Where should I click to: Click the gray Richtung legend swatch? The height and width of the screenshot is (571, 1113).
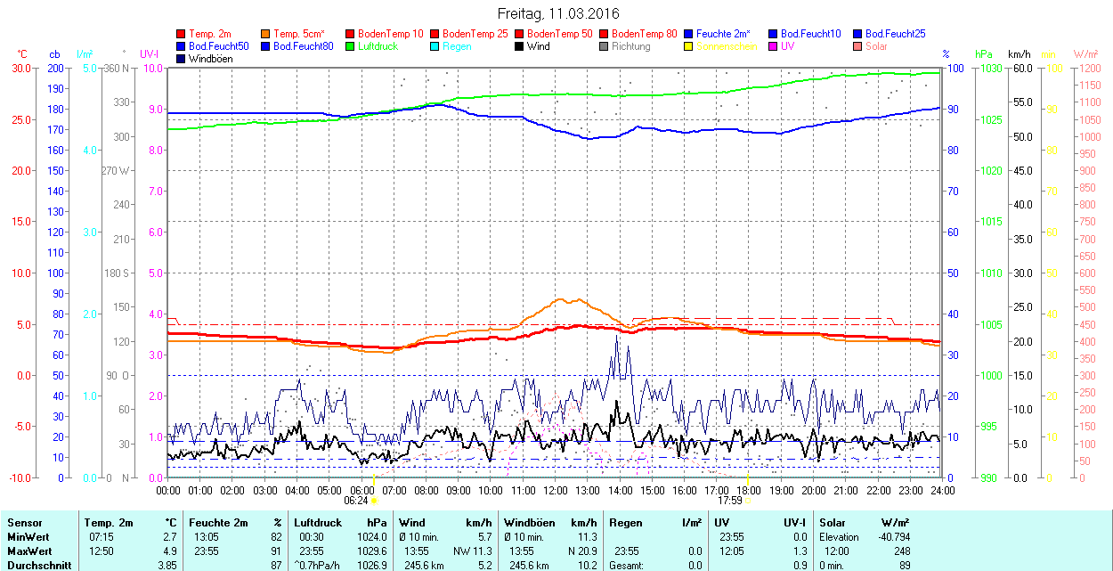click(x=605, y=46)
